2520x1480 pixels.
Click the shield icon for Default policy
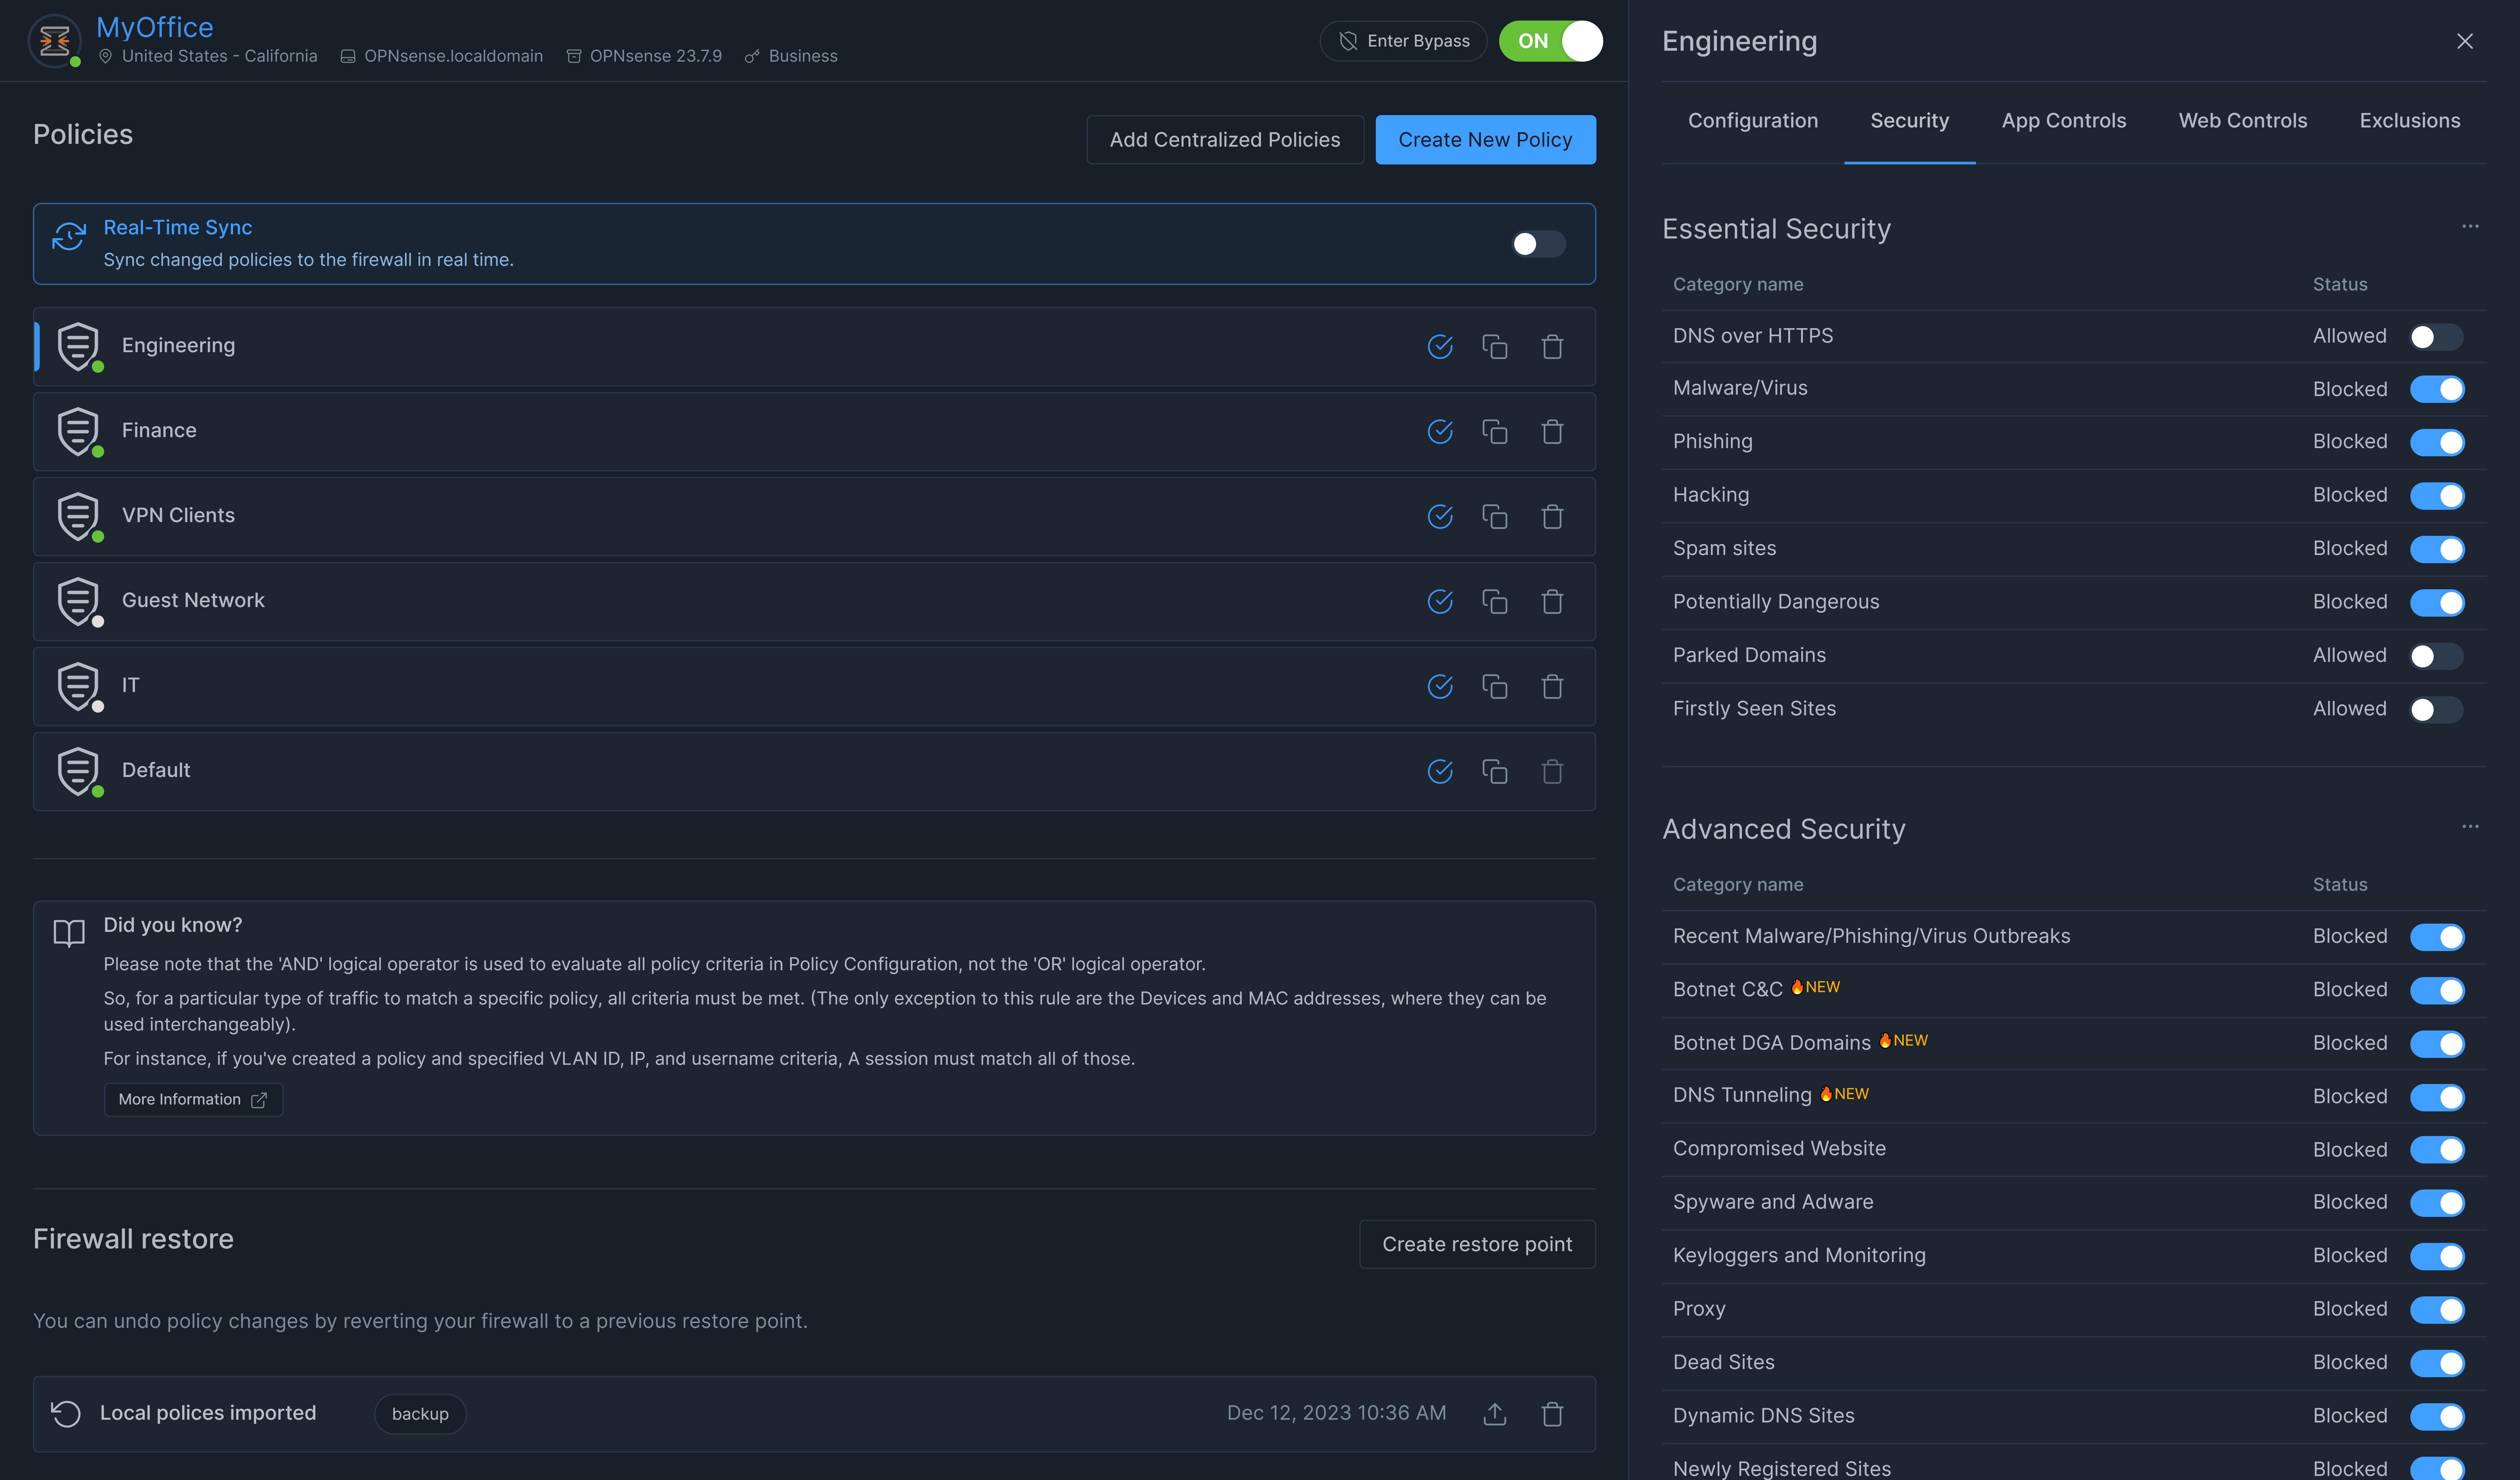coord(78,771)
